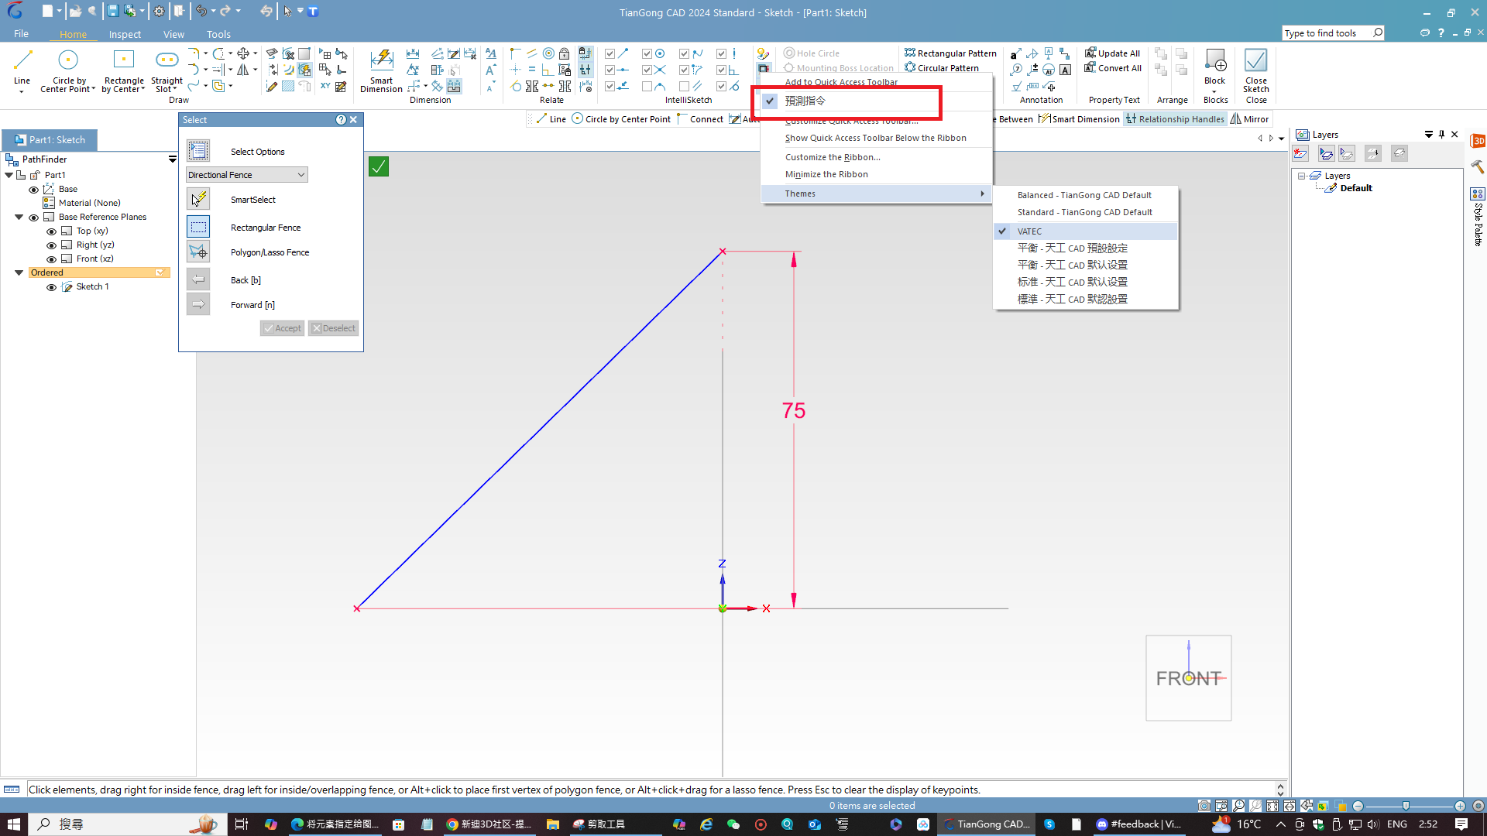Open Line tool dropdown arrow
1487x836 pixels.
[x=22, y=91]
